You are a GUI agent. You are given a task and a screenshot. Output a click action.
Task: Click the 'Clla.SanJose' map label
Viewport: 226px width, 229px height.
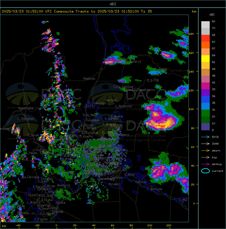[123, 87]
